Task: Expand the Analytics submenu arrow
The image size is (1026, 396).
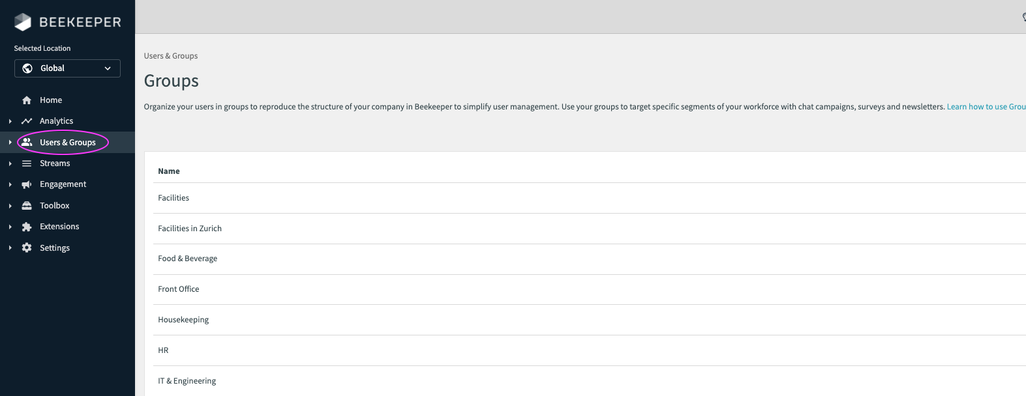Action: point(10,121)
